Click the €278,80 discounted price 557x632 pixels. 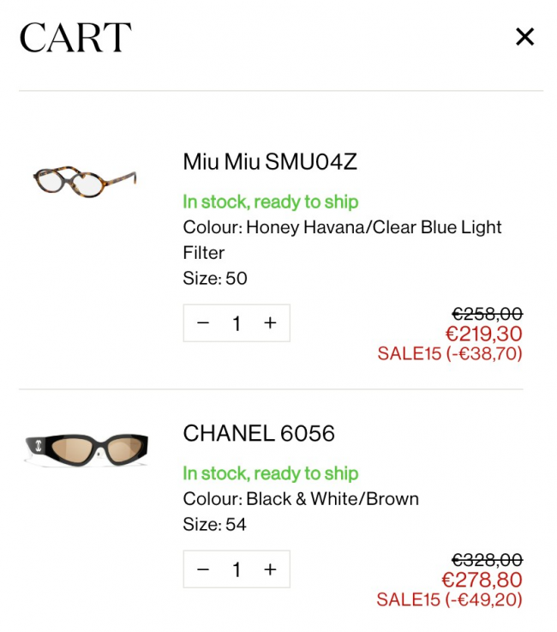pyautogui.click(x=482, y=581)
